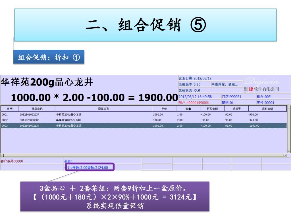Click discount rate 95.00 in row 0003
Image resolution: width=291 pixels, height=218 pixels.
(x=229, y=126)
